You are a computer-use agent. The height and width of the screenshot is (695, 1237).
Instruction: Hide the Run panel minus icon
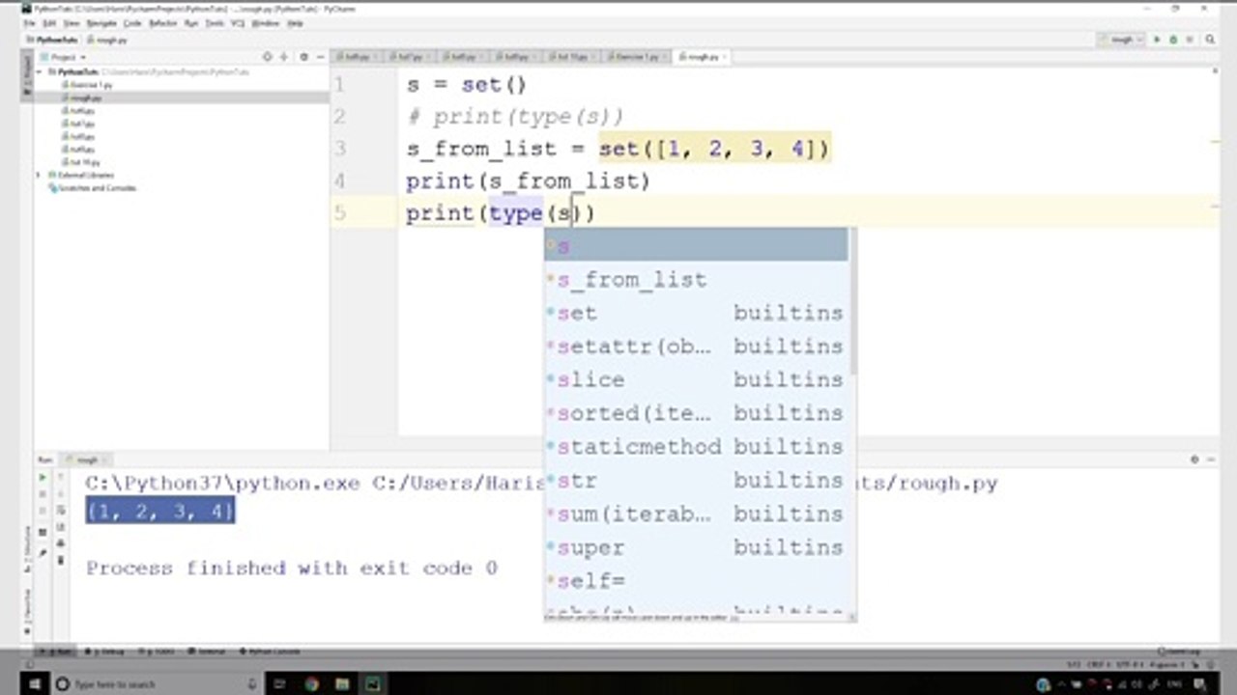(x=1210, y=459)
